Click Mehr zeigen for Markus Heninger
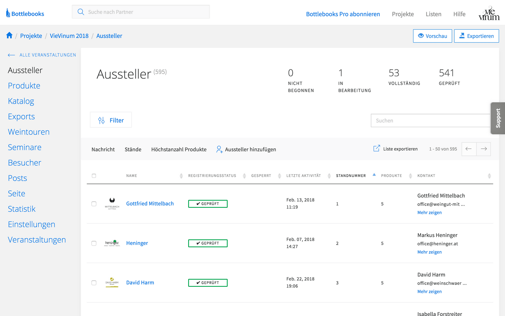Viewport: 505px width, 316px height. point(429,252)
